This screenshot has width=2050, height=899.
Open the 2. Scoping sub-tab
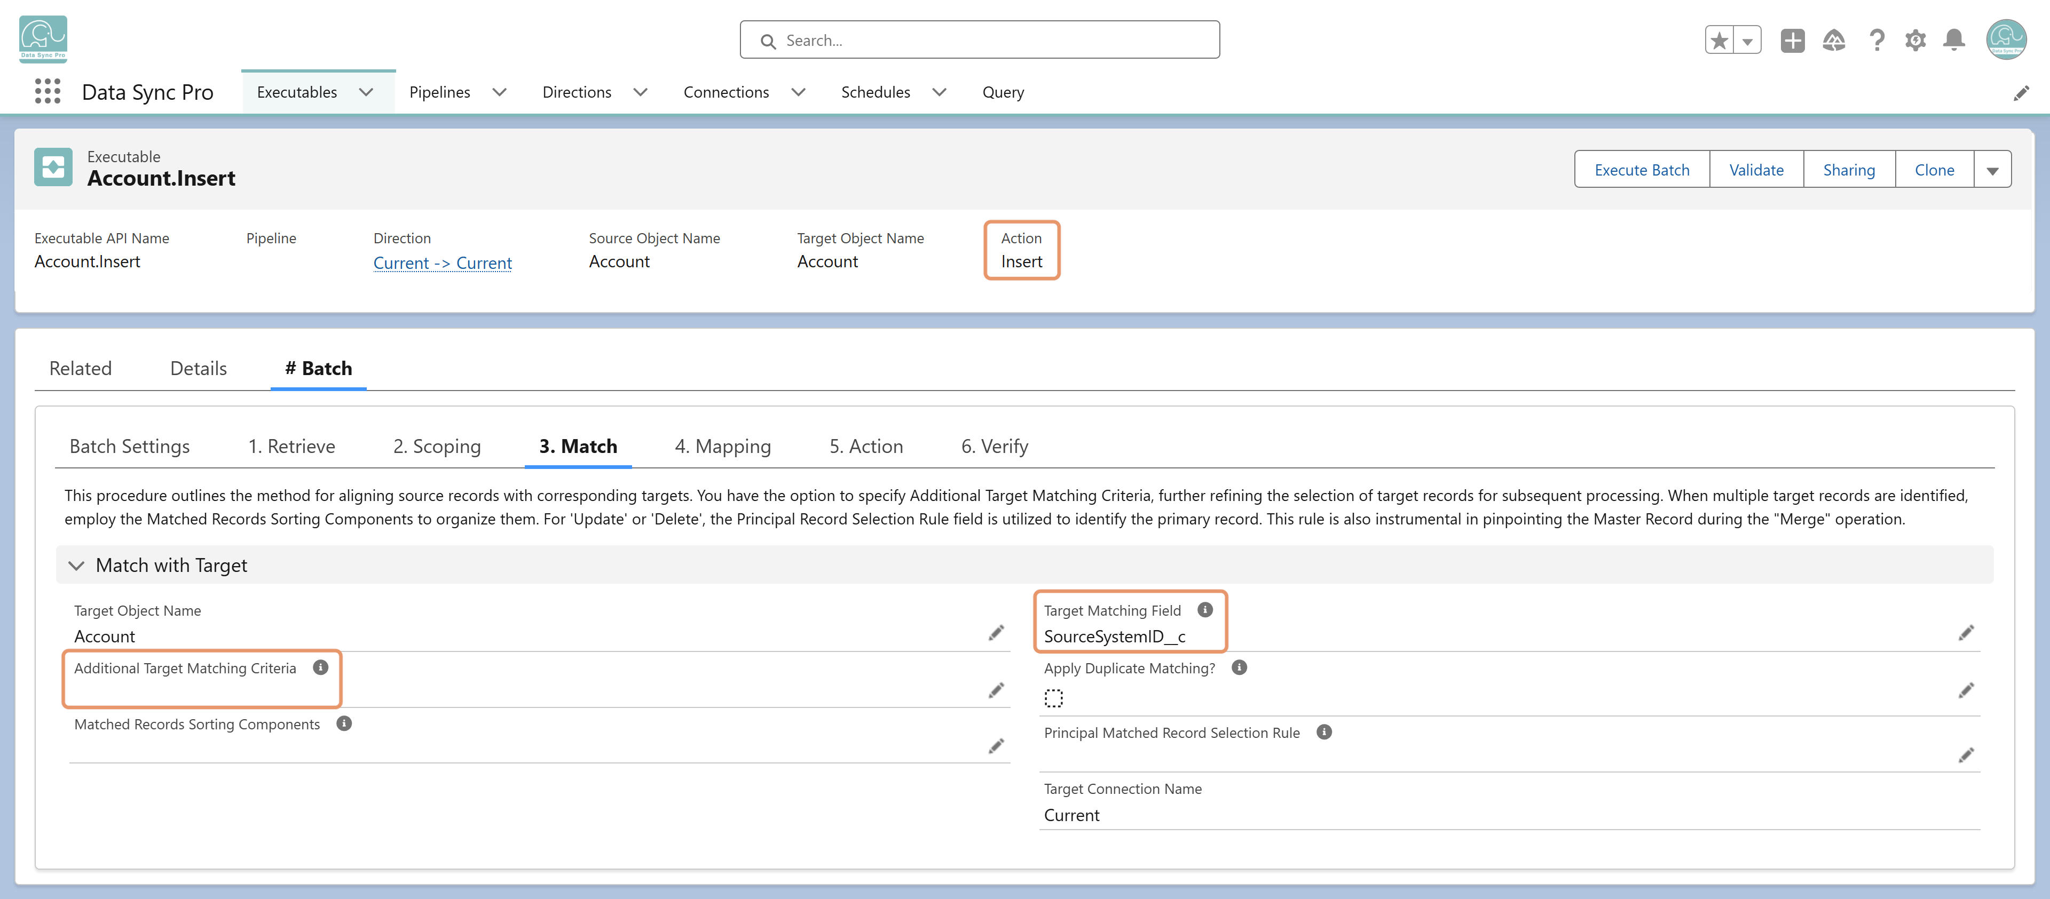tap(437, 447)
